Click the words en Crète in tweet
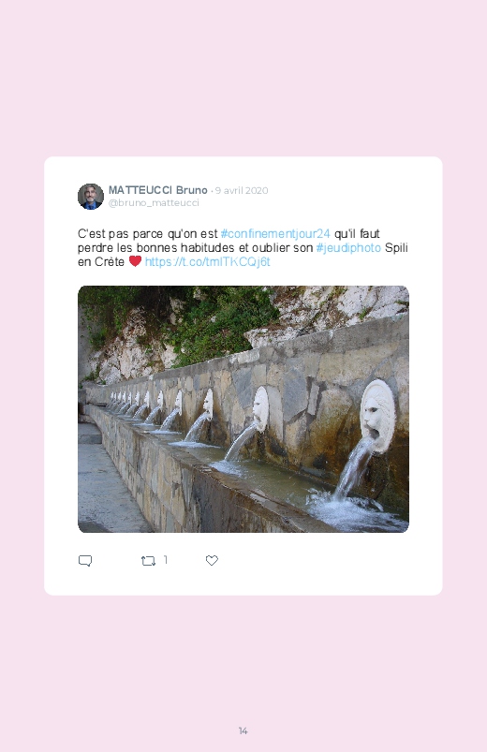 [x=101, y=261]
